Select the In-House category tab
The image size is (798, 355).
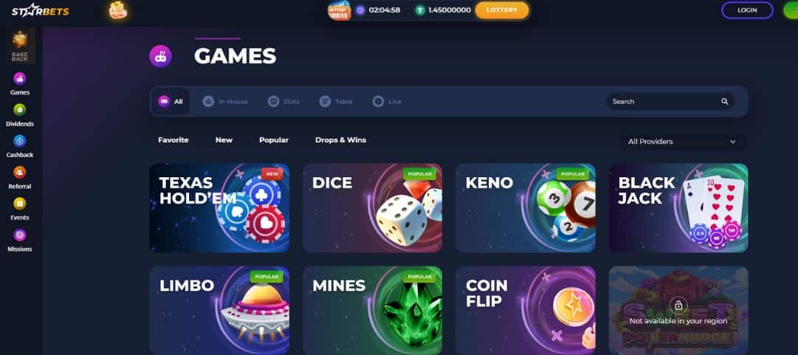tap(225, 101)
